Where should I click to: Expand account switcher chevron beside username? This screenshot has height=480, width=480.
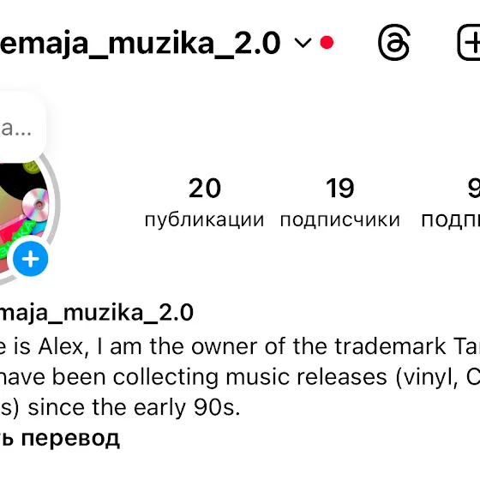point(303,43)
